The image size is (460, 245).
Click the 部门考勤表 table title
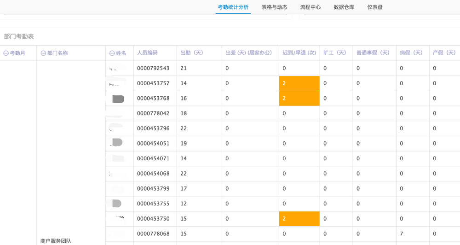[x=19, y=36]
